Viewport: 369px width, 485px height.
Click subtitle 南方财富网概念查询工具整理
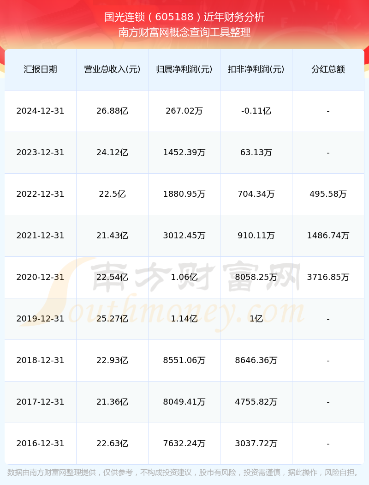click(x=184, y=32)
